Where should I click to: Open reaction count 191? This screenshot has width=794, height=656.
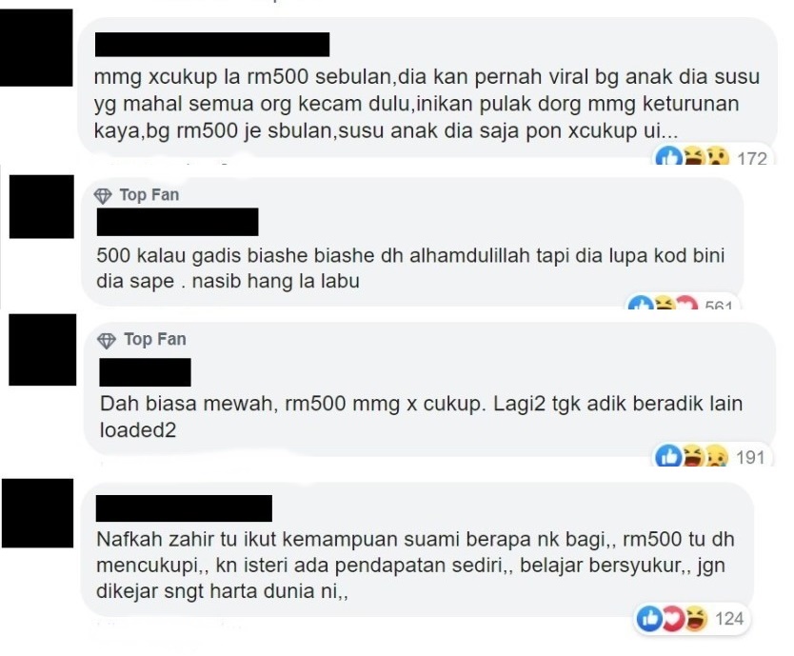click(750, 457)
